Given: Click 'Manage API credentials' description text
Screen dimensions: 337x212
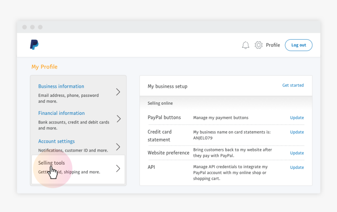Looking at the screenshot, I should pos(230,172).
